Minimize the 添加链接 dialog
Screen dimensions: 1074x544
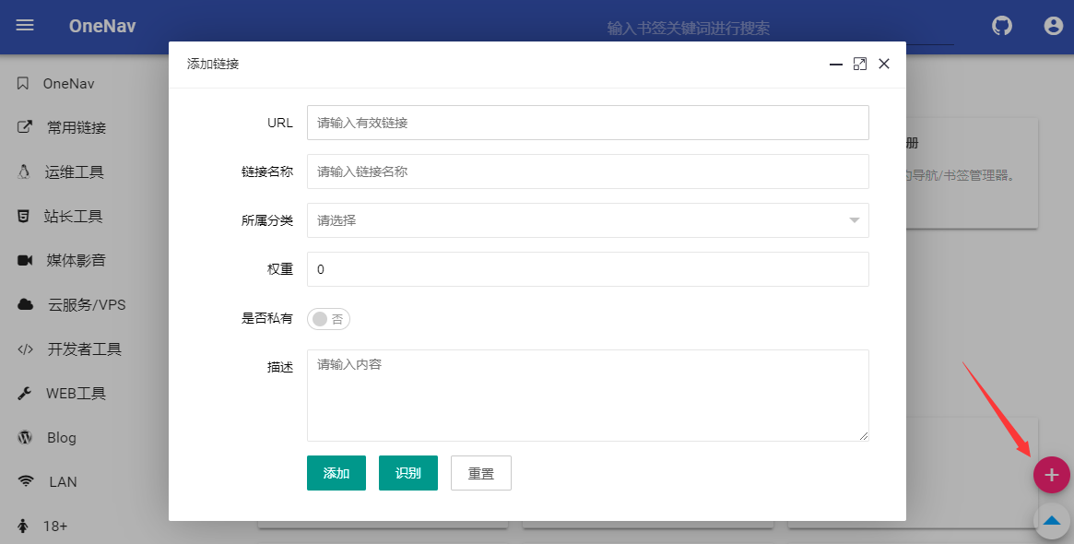[x=835, y=64]
